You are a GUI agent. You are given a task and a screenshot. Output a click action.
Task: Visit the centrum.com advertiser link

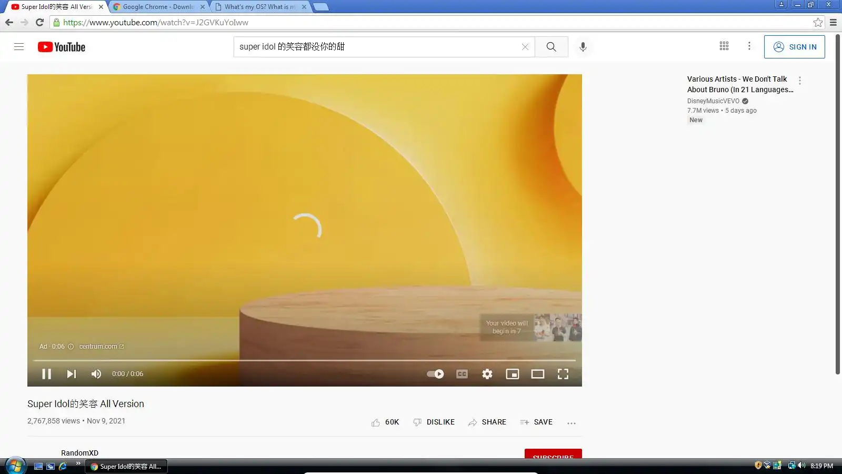[102, 347]
